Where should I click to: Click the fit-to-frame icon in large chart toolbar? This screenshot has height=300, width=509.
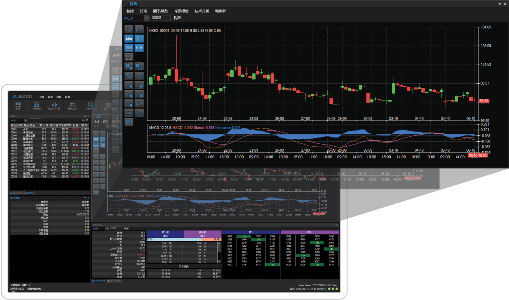tap(129, 57)
